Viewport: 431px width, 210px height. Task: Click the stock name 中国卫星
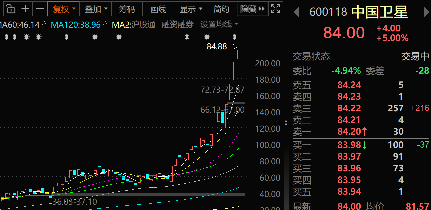pos(380,12)
